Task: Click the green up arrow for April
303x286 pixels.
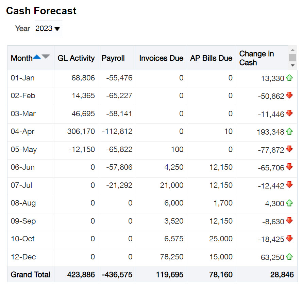Action: [289, 131]
